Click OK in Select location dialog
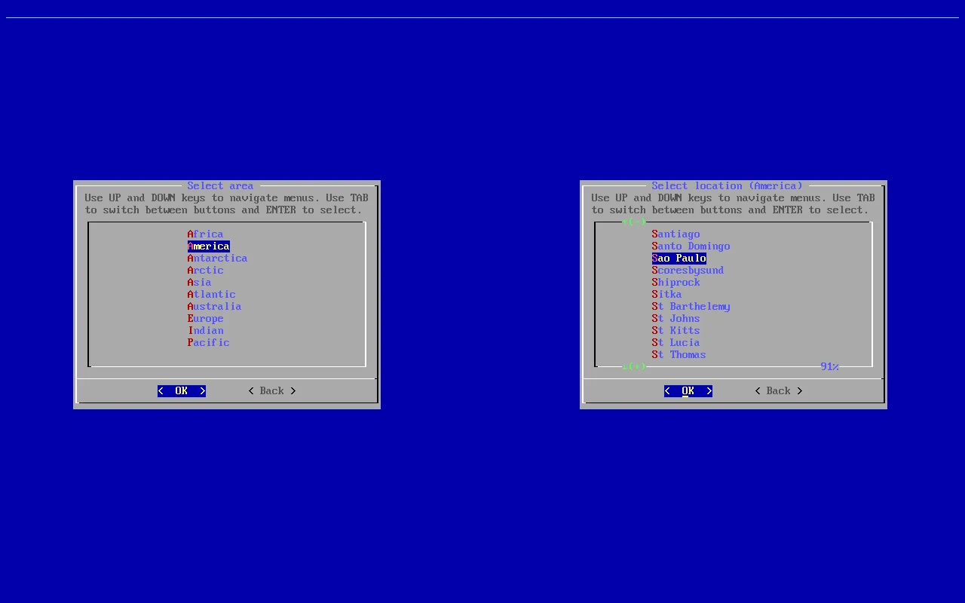This screenshot has height=603, width=965. [x=688, y=391]
